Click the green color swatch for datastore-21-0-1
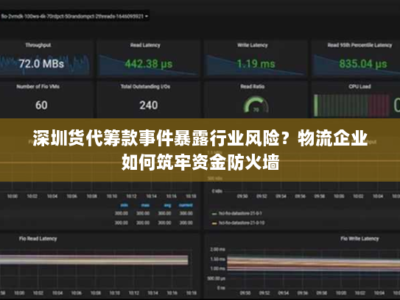Screen dimensions: 400x300 pyautogui.click(x=214, y=214)
